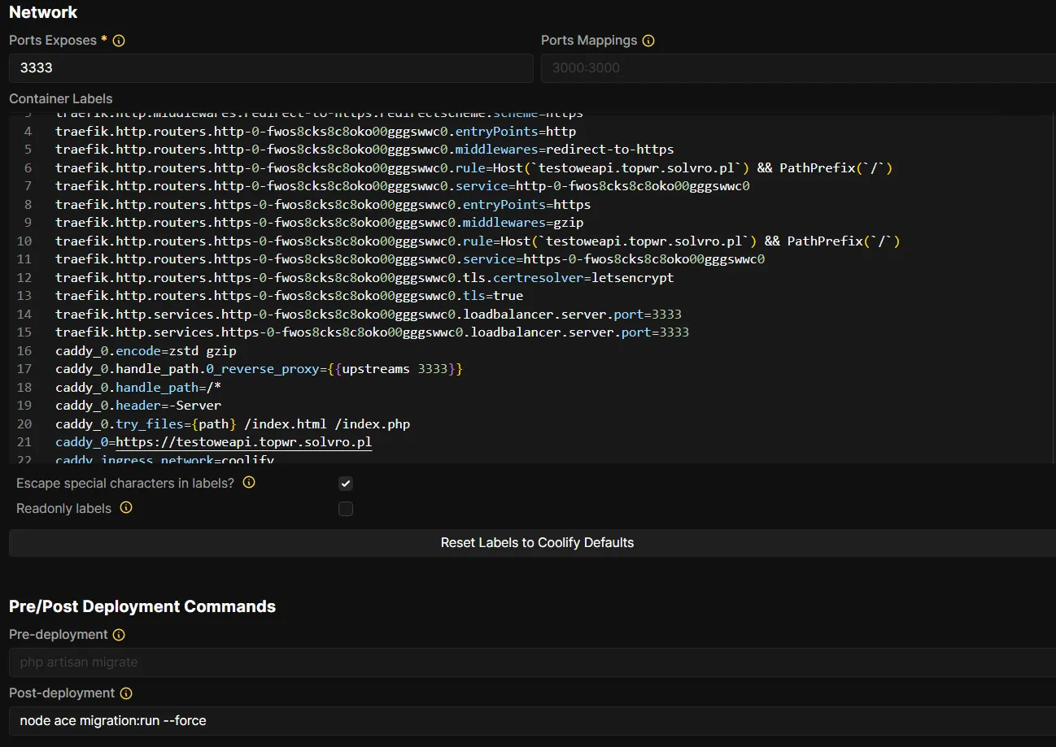The height and width of the screenshot is (747, 1056).
Task: Focus the Ports Exposes field containing 3333
Action: (x=271, y=68)
